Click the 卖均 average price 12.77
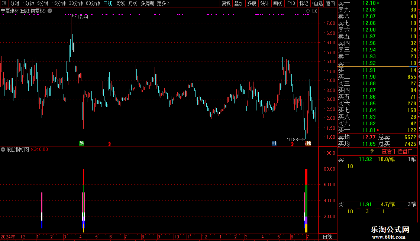Image resolution: width=420 pixels, height=241 pixels. [369, 137]
